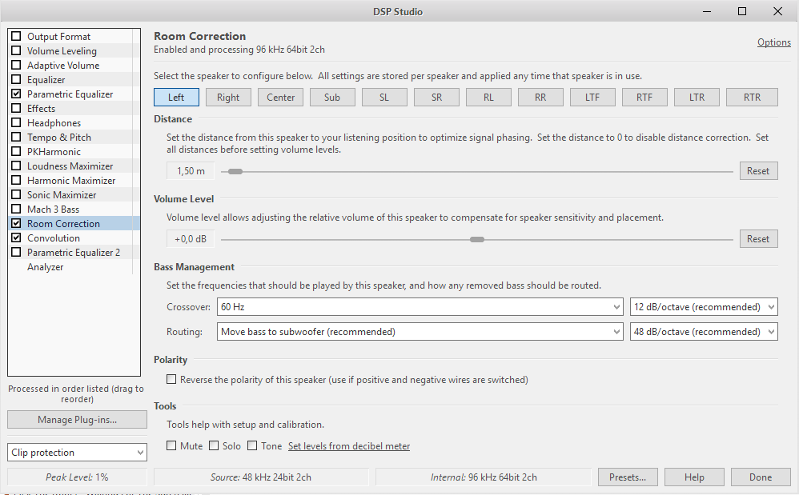799x495 pixels.
Task: Open the Crossover frequency dropdown
Action: [x=420, y=307]
